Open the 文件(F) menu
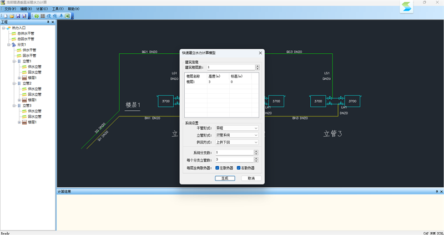The width and height of the screenshot is (444, 235). point(11,9)
